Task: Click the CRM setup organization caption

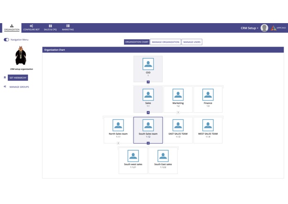Action: (22, 69)
